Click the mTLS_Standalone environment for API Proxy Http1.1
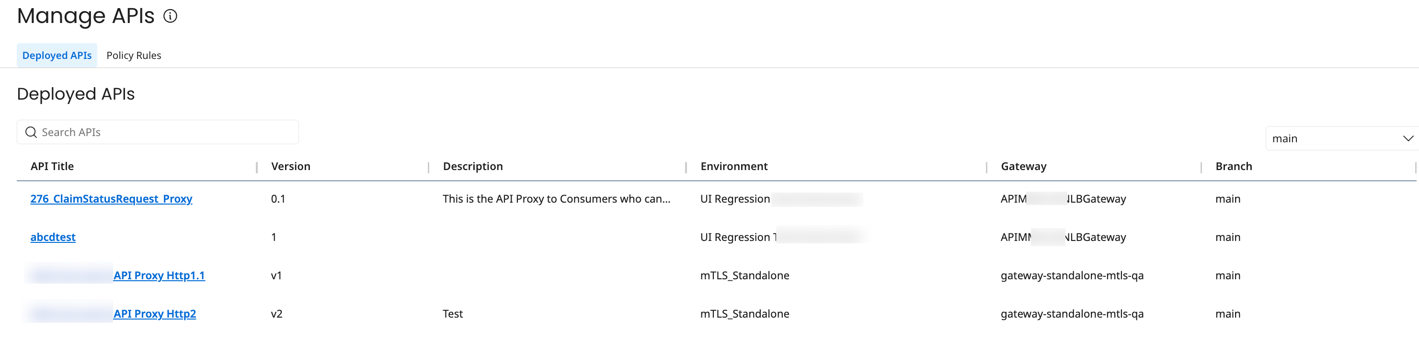Screen dimensions: 1419x343 coord(745,275)
